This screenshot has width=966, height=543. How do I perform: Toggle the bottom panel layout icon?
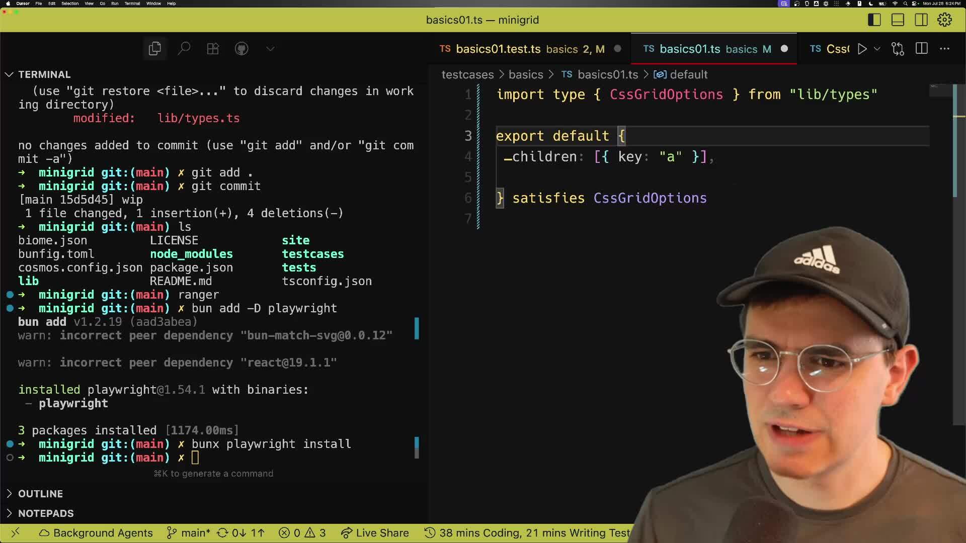point(898,20)
